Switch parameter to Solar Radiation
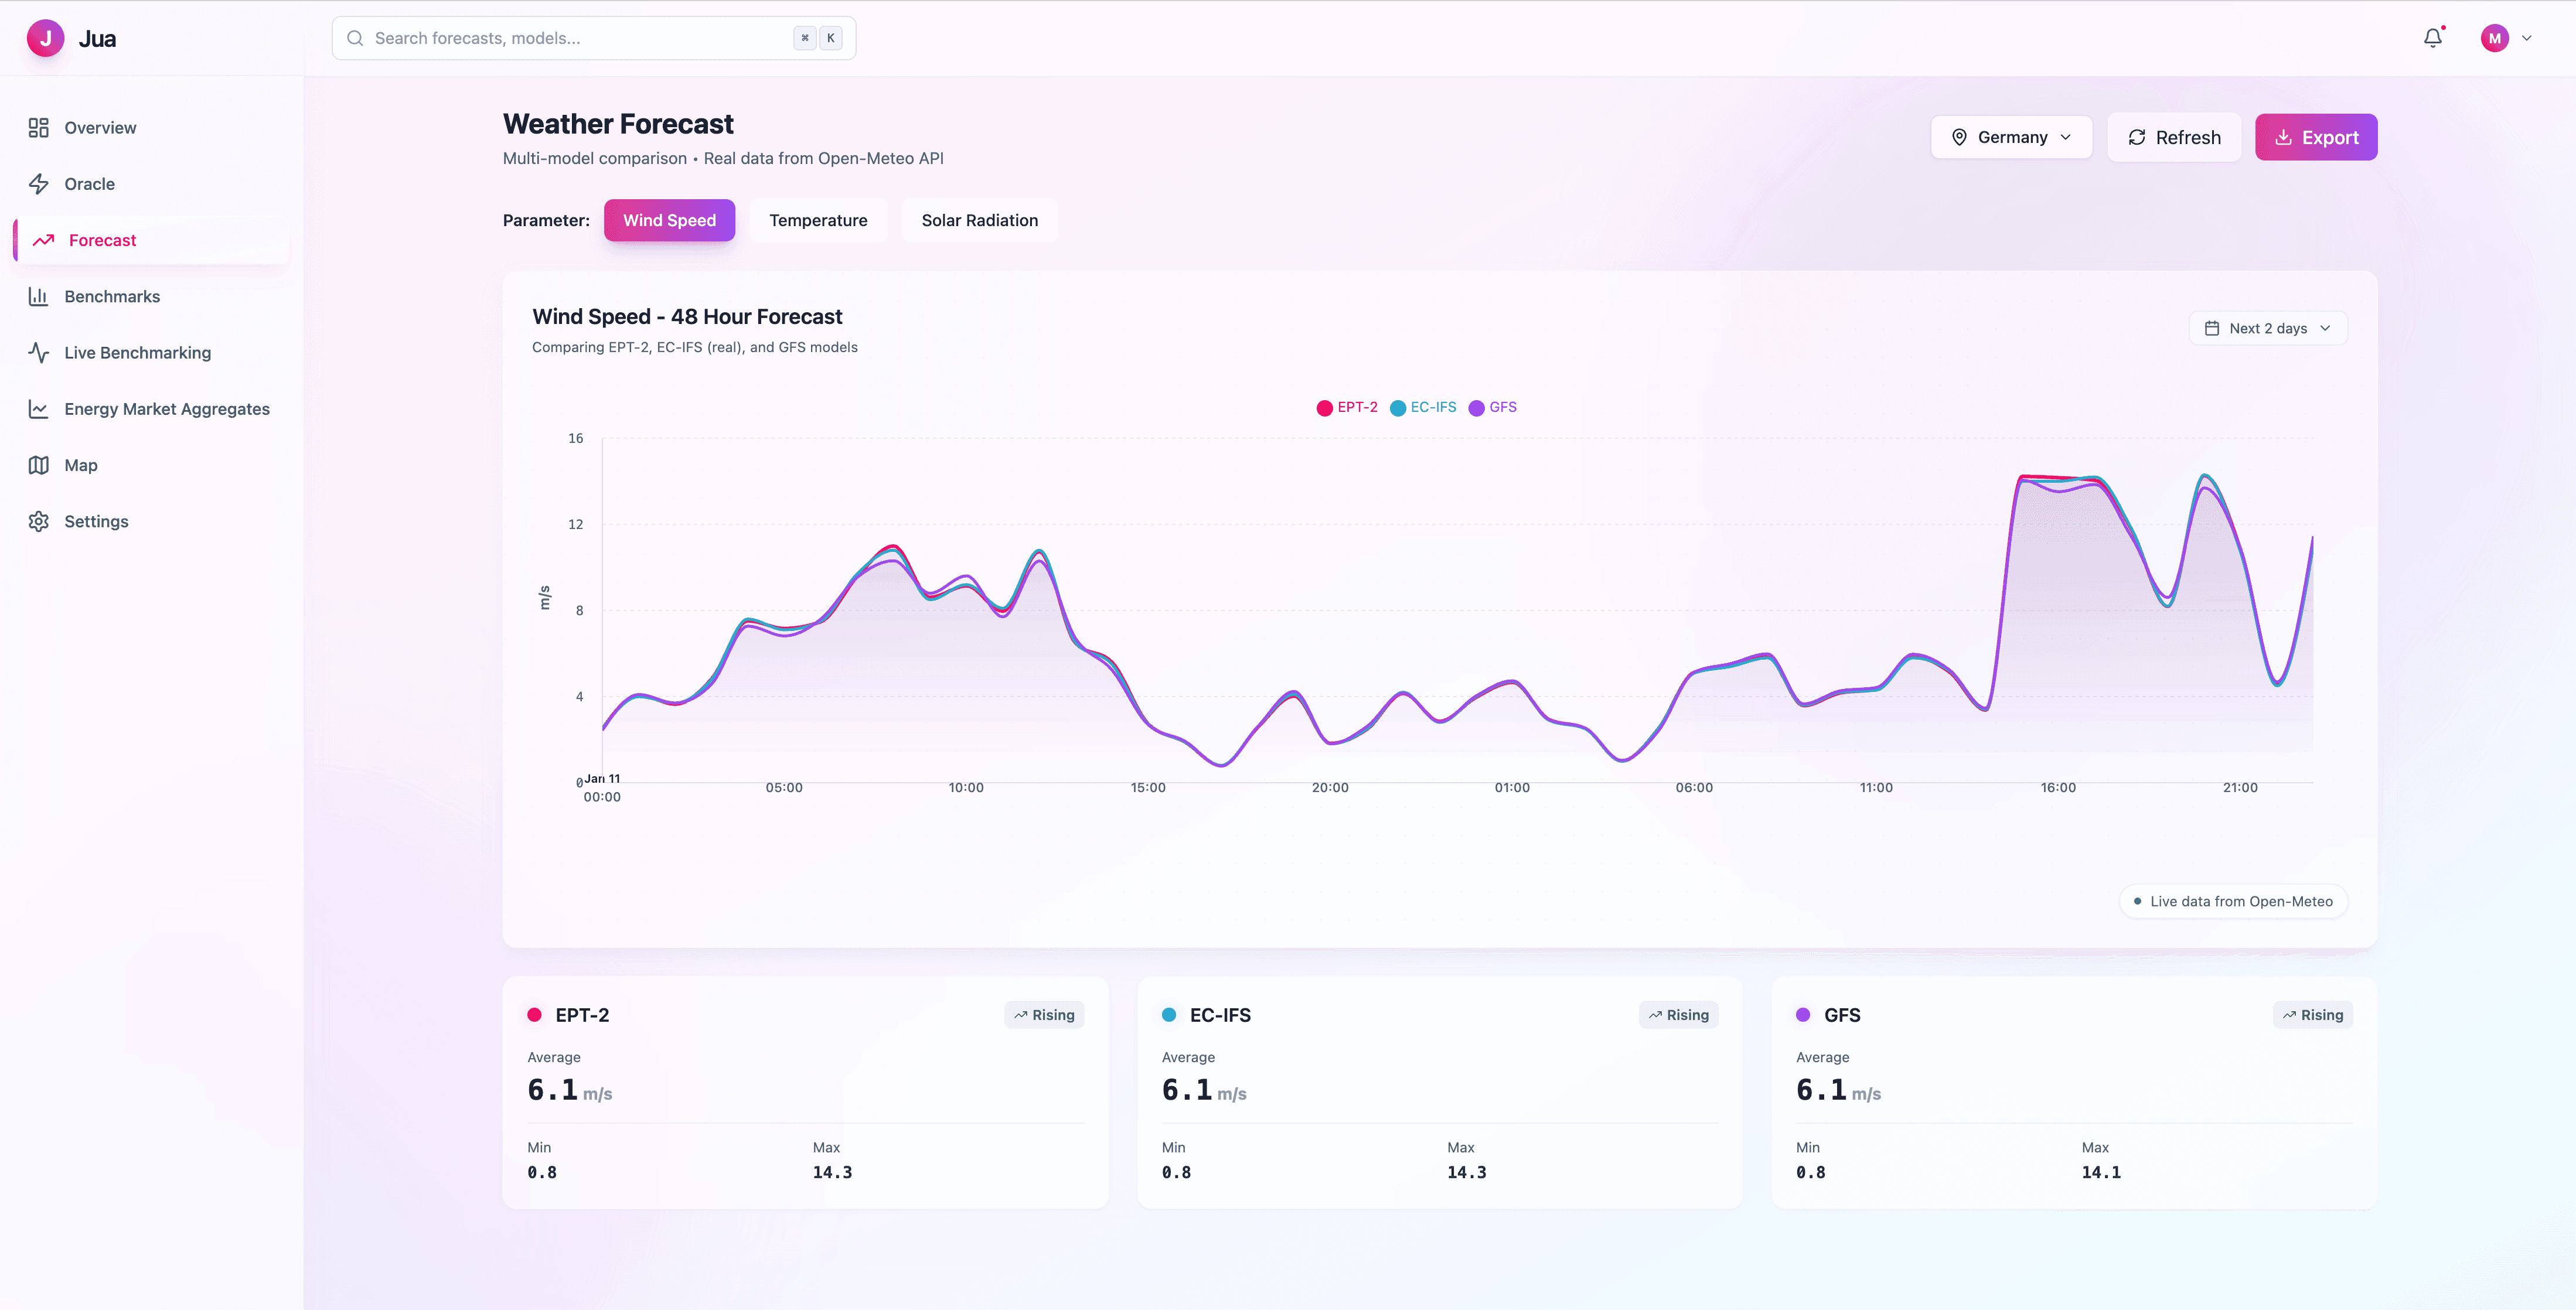This screenshot has width=2576, height=1310. coord(979,220)
